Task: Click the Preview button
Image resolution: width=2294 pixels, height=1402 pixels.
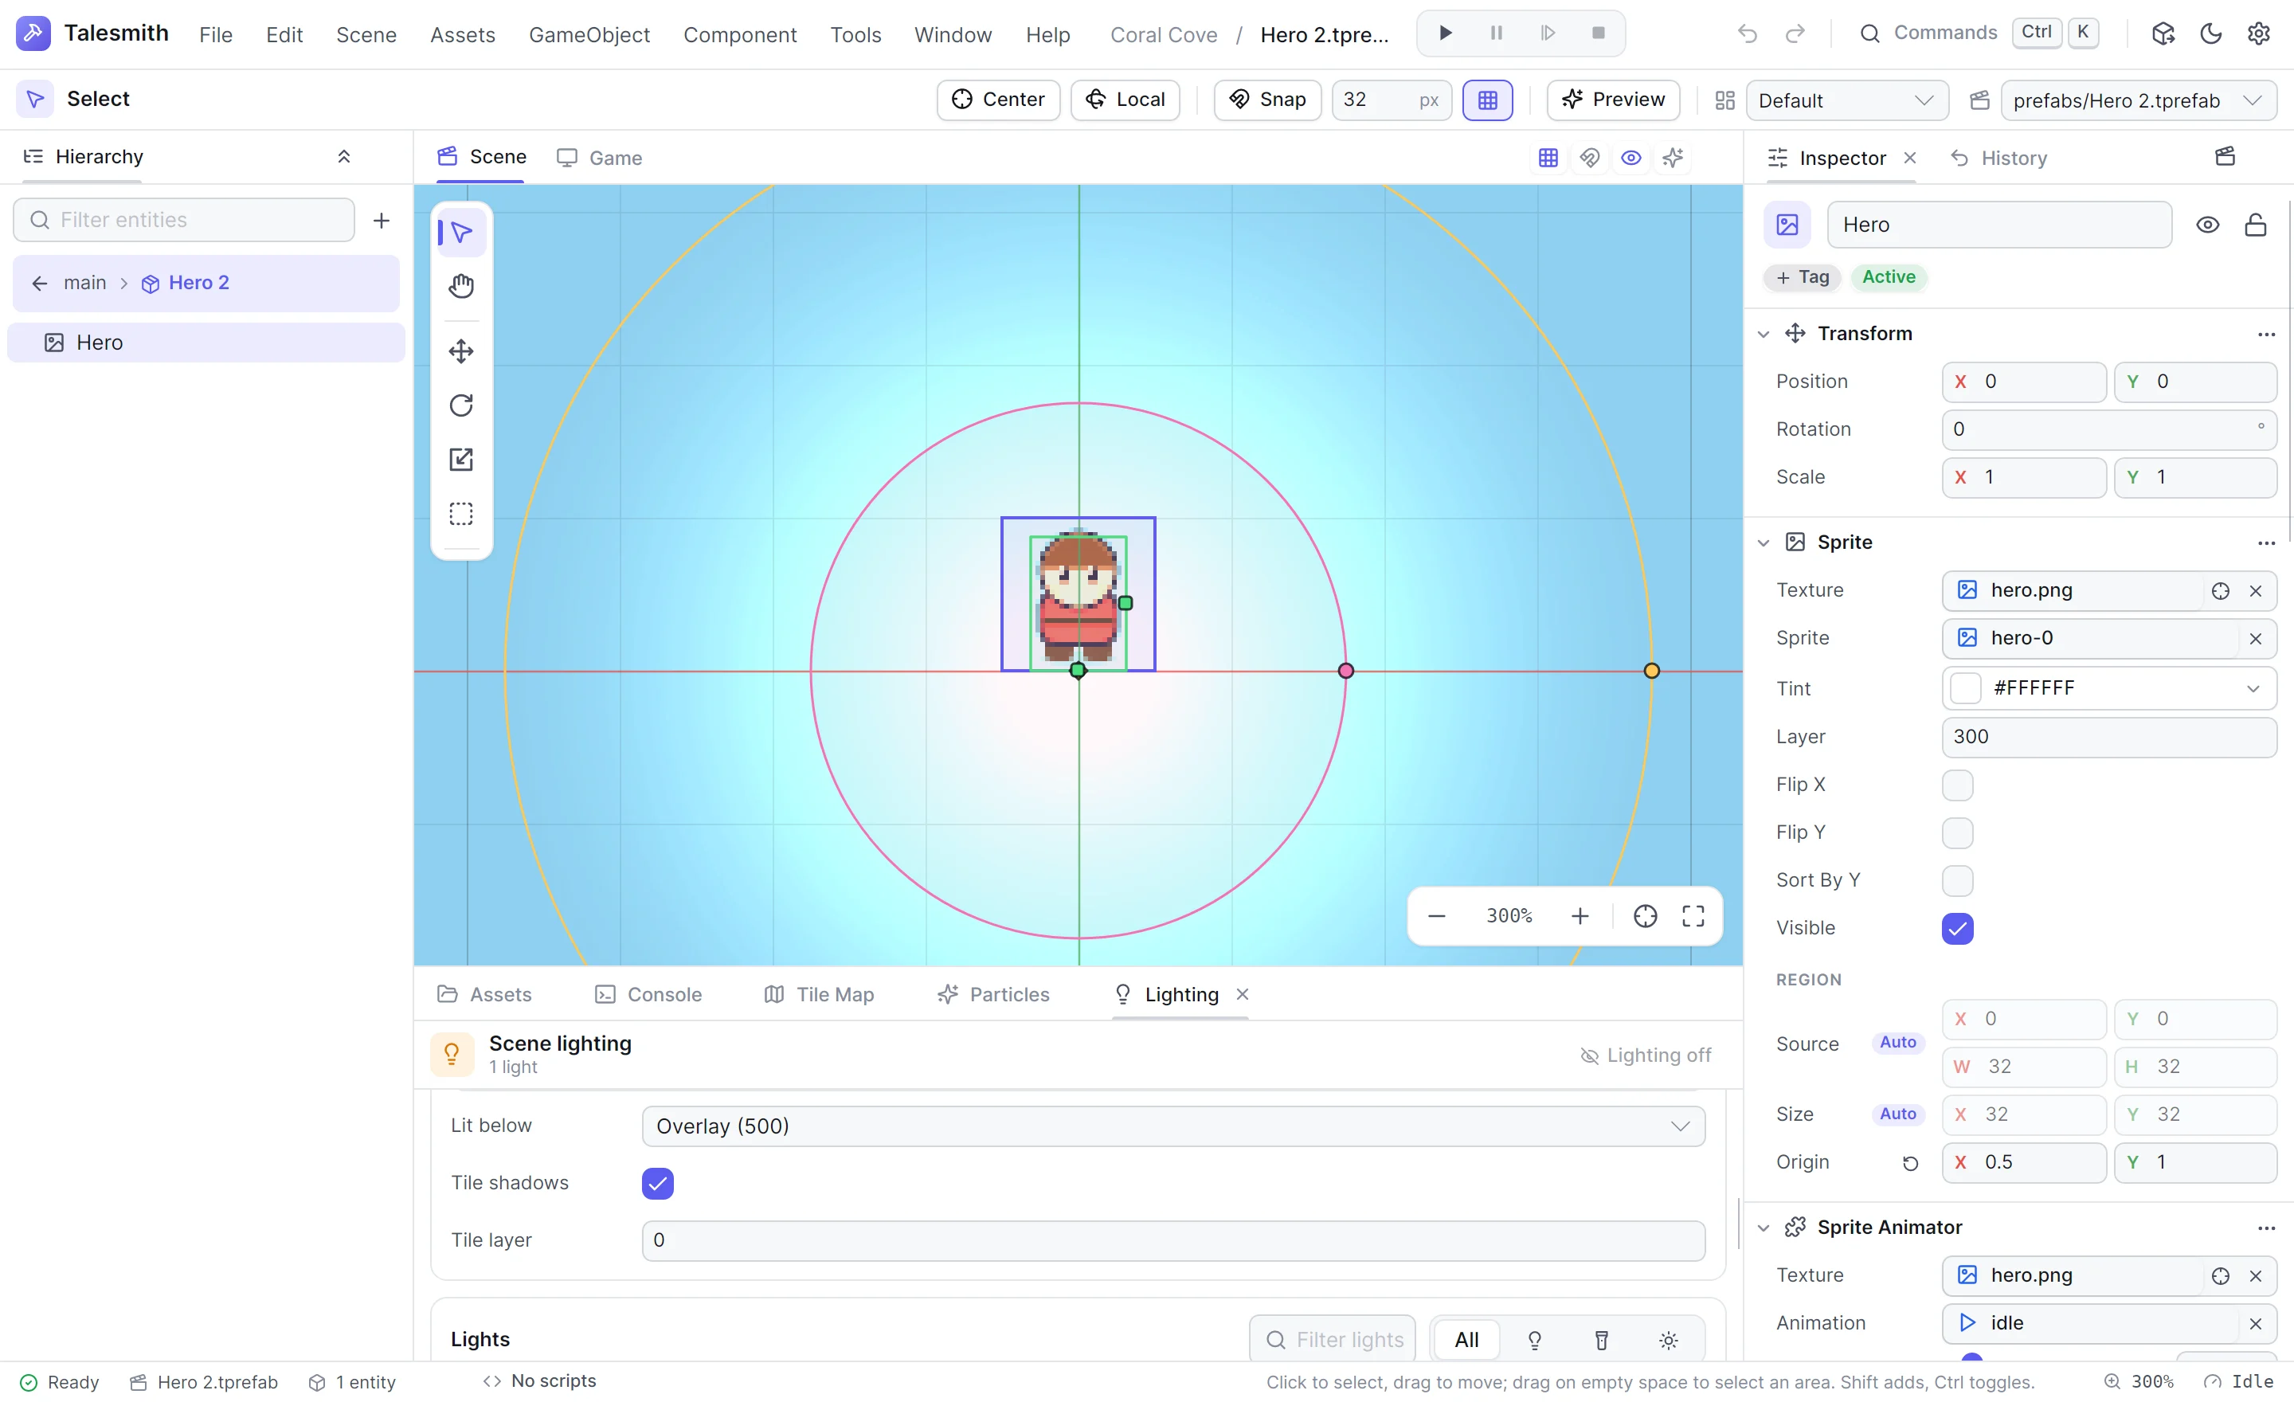Action: pos(1612,100)
